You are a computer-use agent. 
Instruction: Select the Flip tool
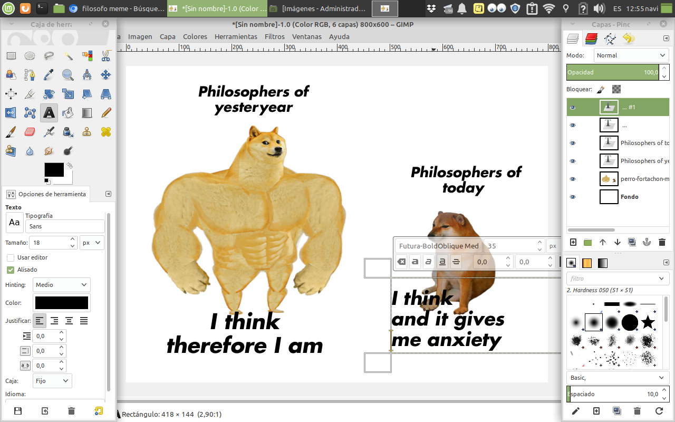coord(11,112)
